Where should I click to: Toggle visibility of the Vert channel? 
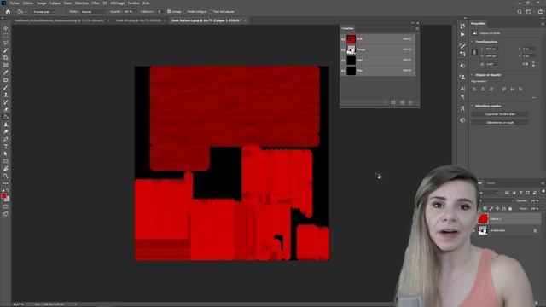pos(343,61)
